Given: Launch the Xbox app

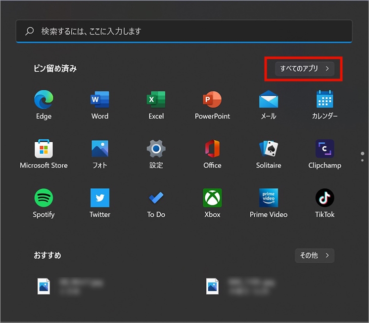Looking at the screenshot, I should tap(212, 203).
